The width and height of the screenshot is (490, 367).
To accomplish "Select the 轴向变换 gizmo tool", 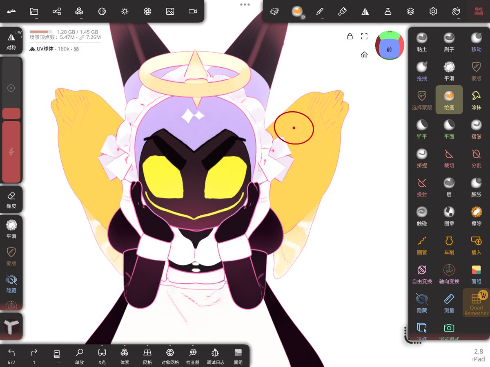I will click(449, 274).
